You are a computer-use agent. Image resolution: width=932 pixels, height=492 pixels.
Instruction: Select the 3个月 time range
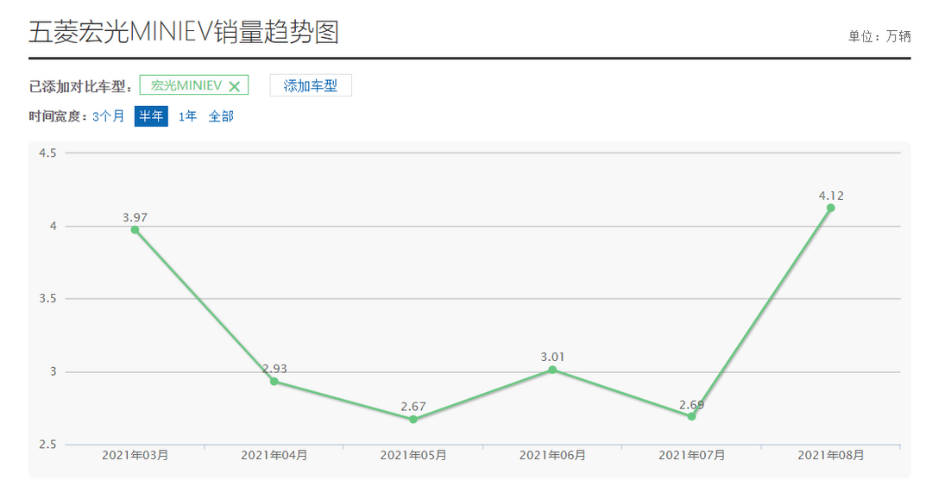pyautogui.click(x=108, y=116)
